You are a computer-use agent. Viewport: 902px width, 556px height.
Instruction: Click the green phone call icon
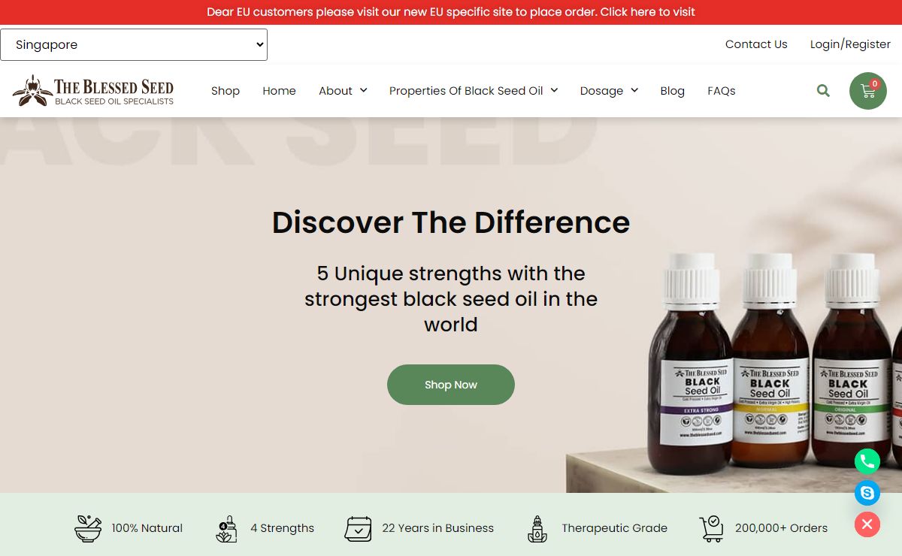coord(867,461)
